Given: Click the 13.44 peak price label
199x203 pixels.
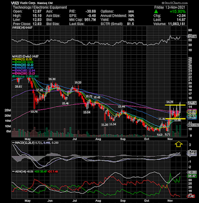Looking at the screenshot, I should click(122, 107).
